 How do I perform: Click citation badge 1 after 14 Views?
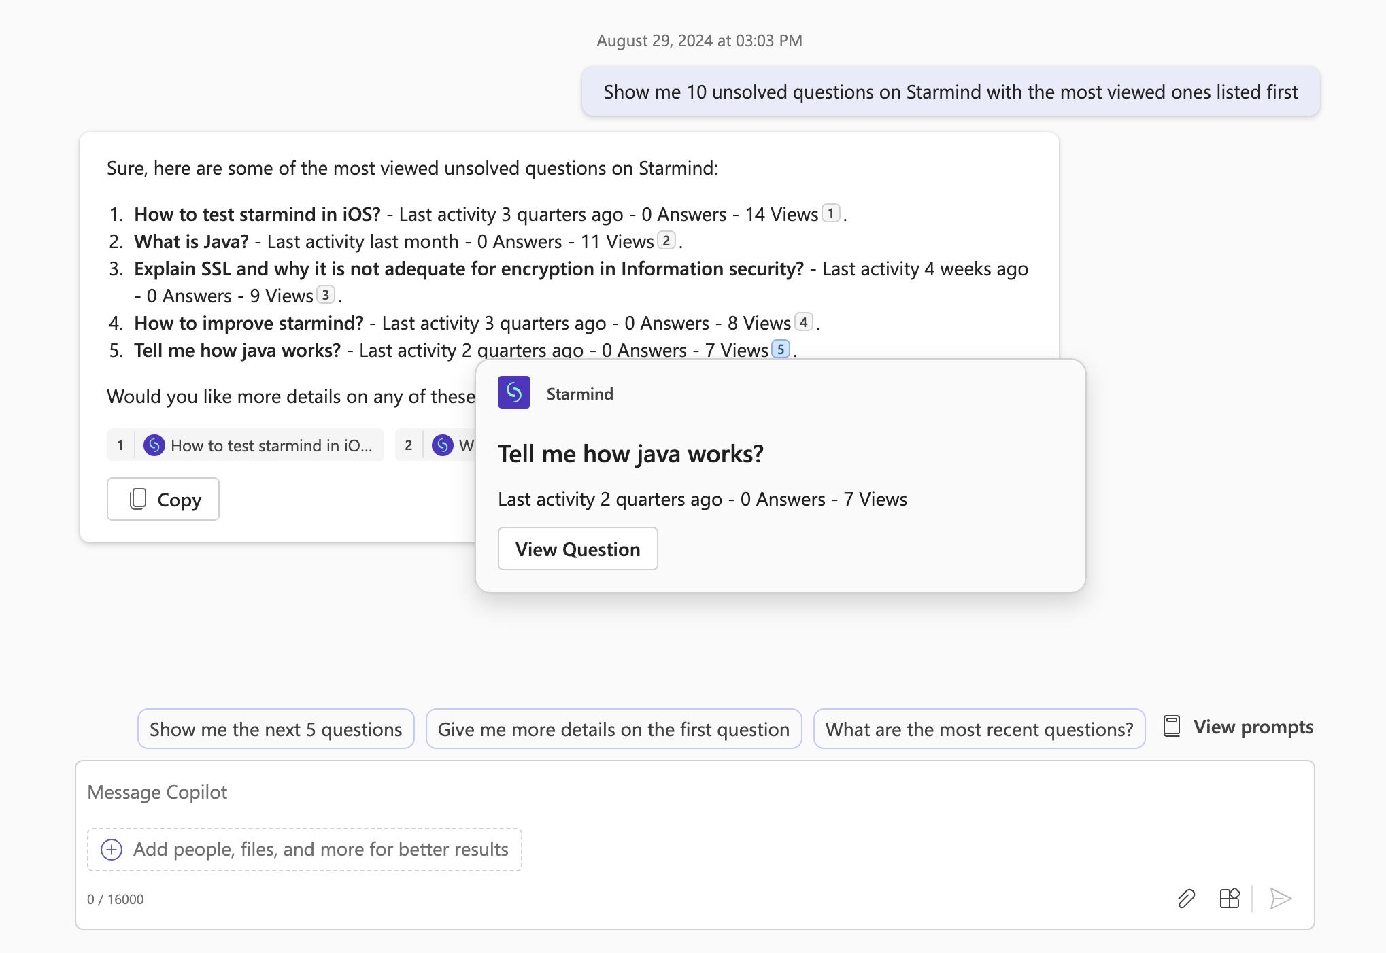(830, 213)
